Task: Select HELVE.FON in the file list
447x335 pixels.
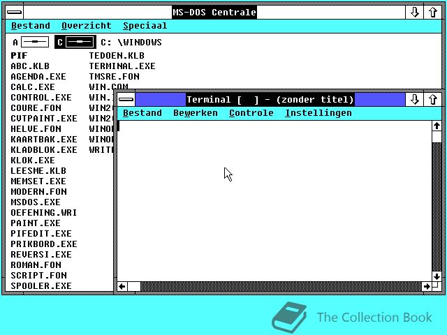Action: tap(36, 129)
